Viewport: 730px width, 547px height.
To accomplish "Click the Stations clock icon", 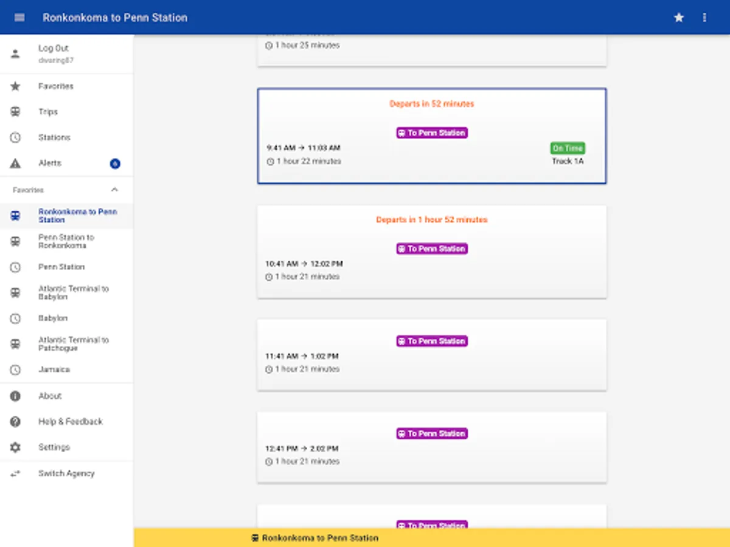I will (x=15, y=137).
